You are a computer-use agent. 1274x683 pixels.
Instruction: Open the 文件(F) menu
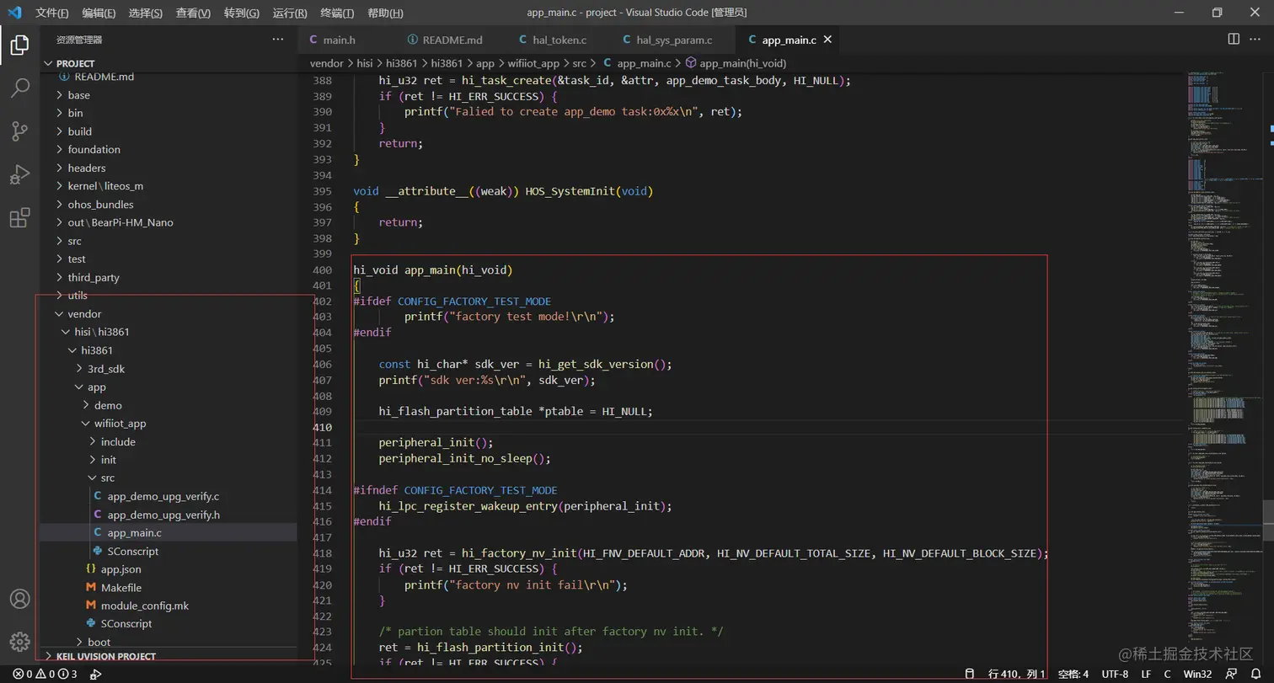[52, 13]
